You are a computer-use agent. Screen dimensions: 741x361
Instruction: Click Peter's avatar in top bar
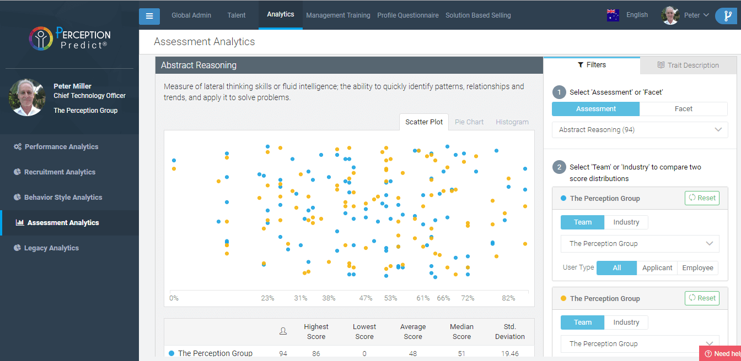coord(670,15)
